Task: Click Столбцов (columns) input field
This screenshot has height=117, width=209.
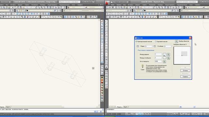Action: (x=168, y=46)
